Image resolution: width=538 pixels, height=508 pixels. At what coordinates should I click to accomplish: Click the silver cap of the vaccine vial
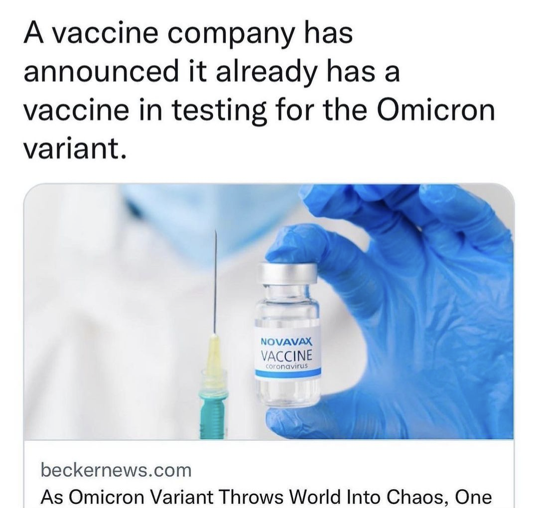tap(287, 273)
